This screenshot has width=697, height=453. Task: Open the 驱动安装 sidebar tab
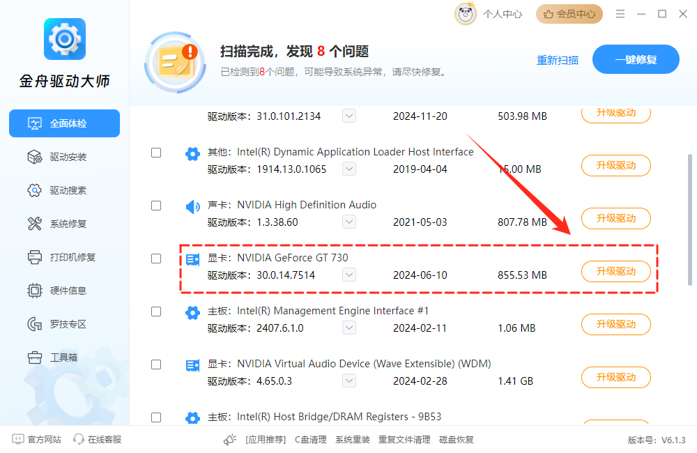pyautogui.click(x=64, y=157)
